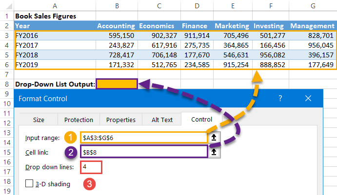Select column D header
337x195 pixels.
[197, 6]
